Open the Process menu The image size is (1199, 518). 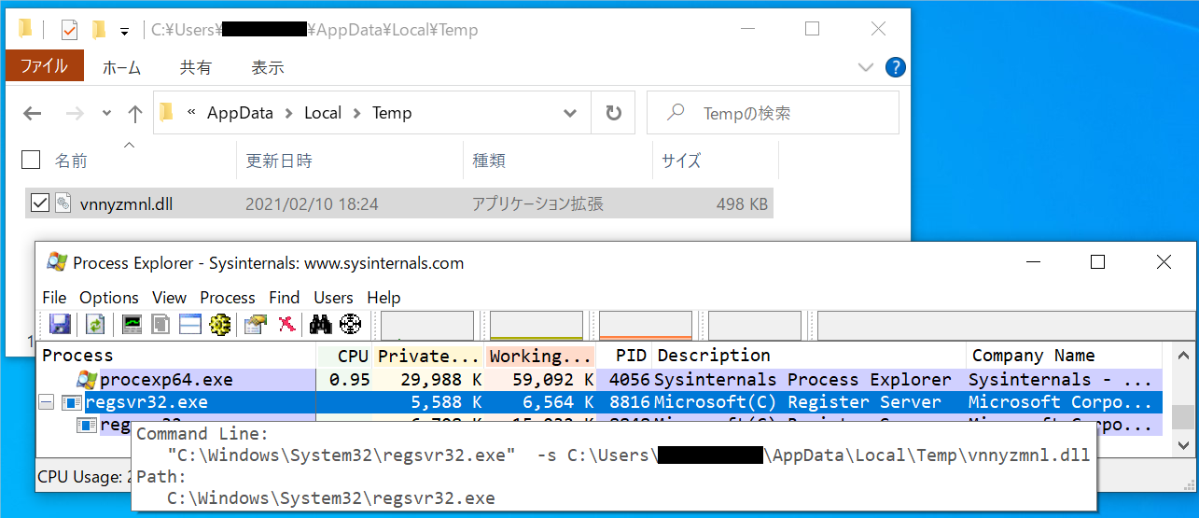pyautogui.click(x=228, y=298)
